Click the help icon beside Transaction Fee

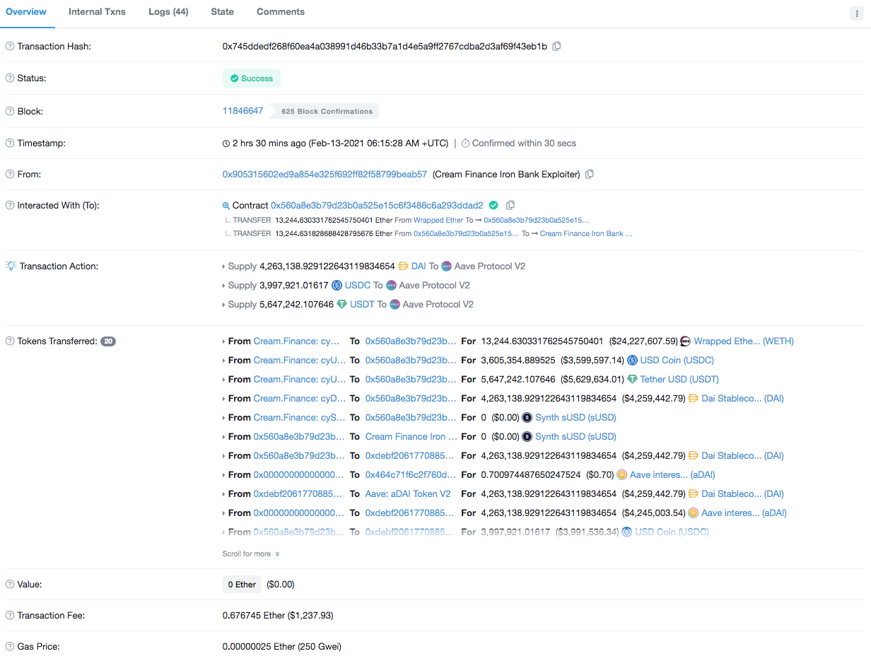pos(10,616)
